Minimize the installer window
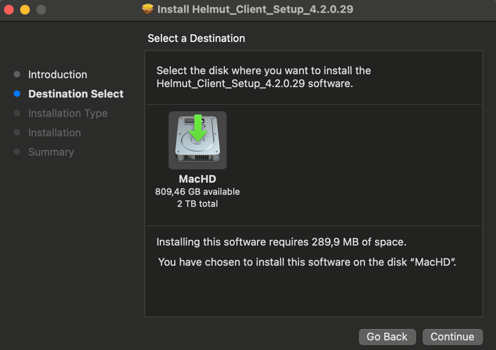496x350 pixels. click(x=25, y=9)
